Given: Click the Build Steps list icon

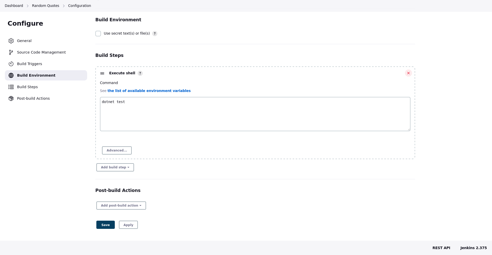Looking at the screenshot, I should (11, 87).
